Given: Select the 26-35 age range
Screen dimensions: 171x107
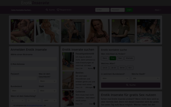Looking at the screenshot, I should [x=113, y=68].
